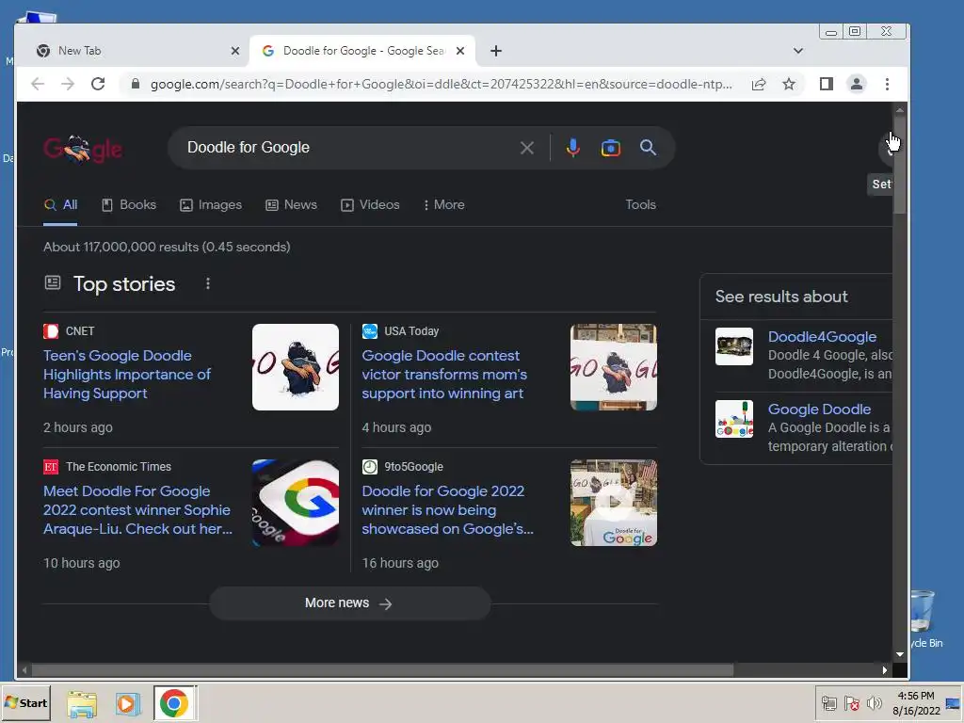Reload the current page
Viewport: 964px width, 723px height.
98,84
